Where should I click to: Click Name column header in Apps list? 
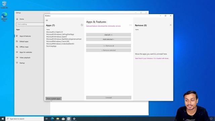point(48,30)
